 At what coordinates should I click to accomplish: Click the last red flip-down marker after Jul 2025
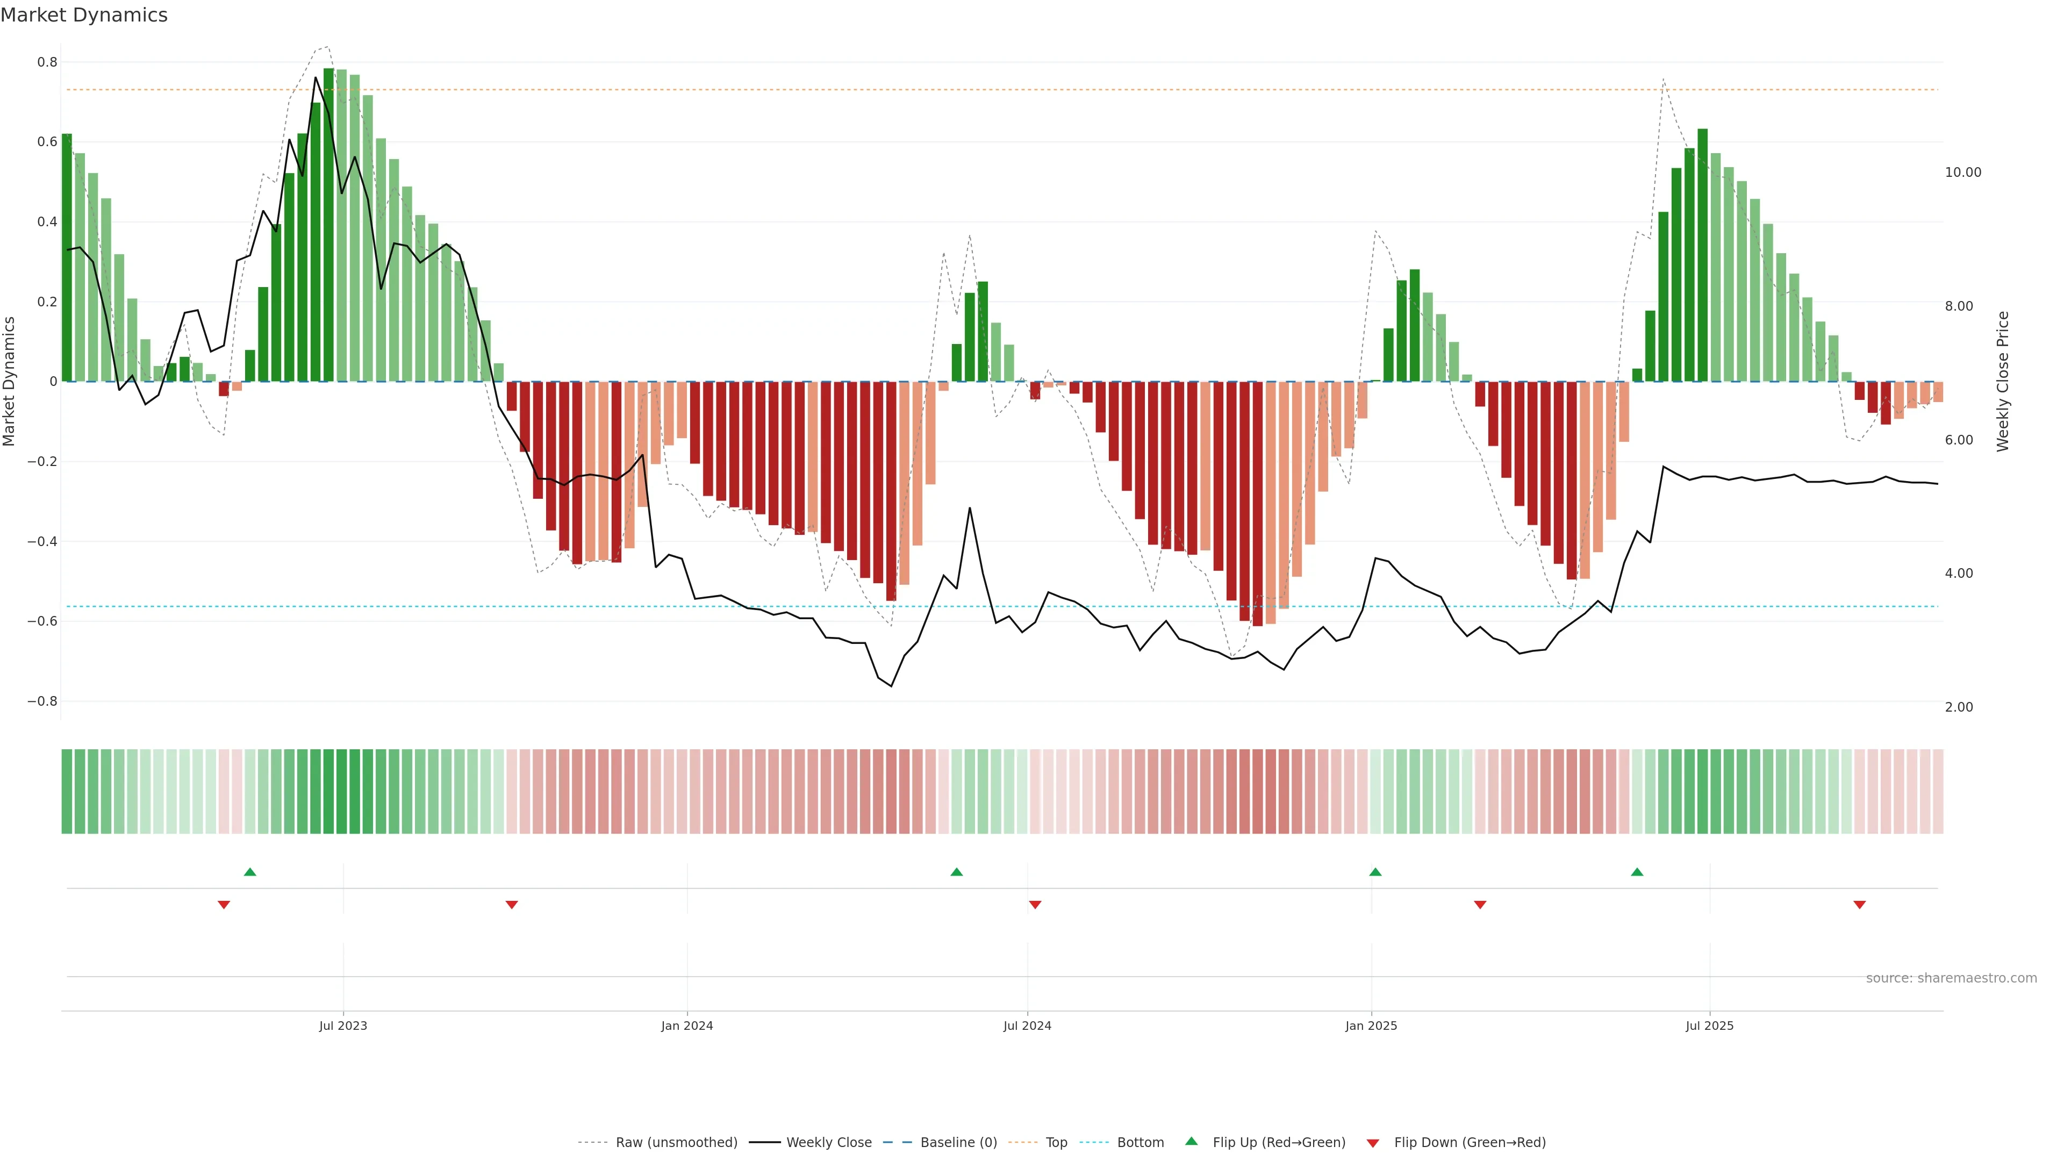(x=1860, y=905)
